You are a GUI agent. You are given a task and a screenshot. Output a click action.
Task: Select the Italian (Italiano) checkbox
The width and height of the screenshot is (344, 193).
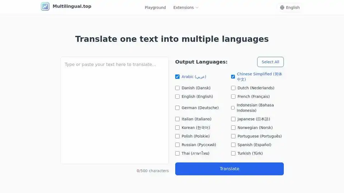[x=177, y=119]
